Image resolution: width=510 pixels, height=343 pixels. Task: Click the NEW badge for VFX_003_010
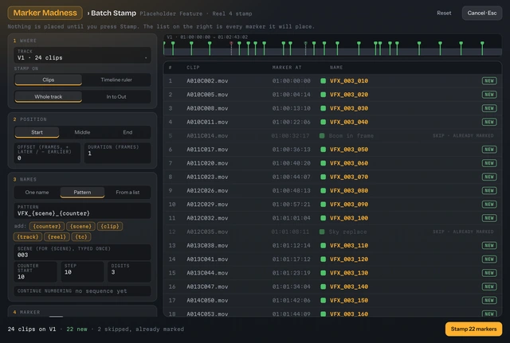pos(489,81)
